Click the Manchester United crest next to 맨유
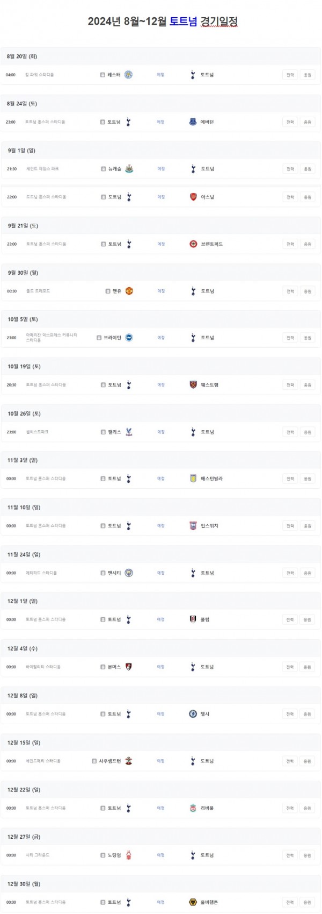This screenshot has width=322, height=914. point(129,291)
